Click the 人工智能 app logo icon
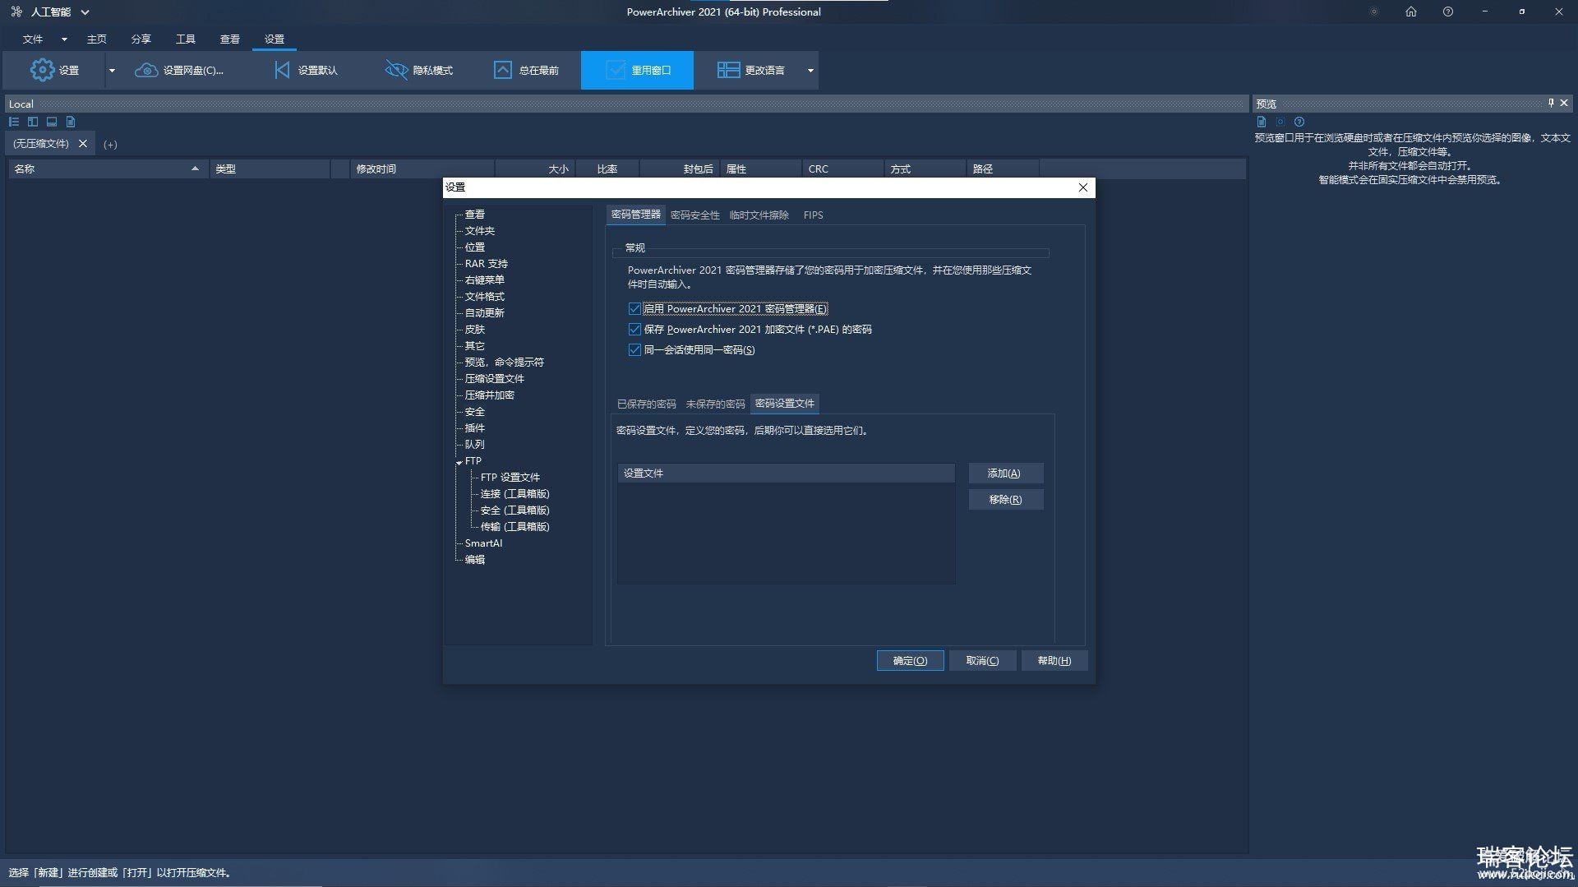 [16, 12]
